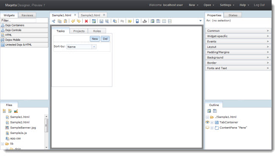Open the Sort-by Name dropdown arrow

click(94, 47)
